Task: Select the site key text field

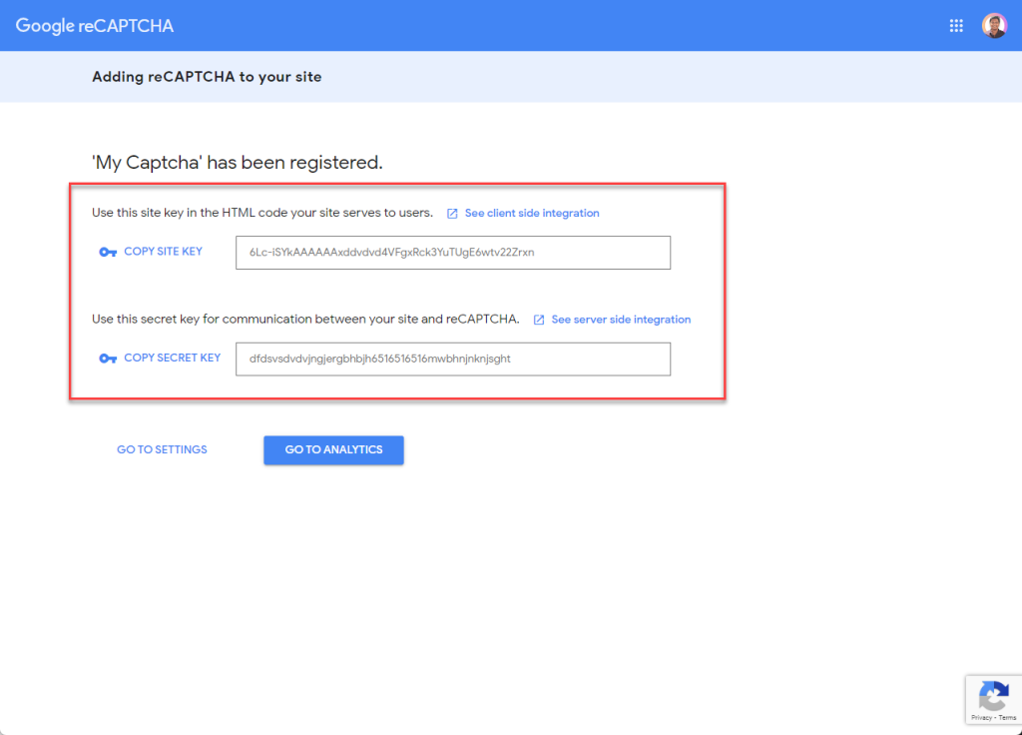Action: [453, 253]
